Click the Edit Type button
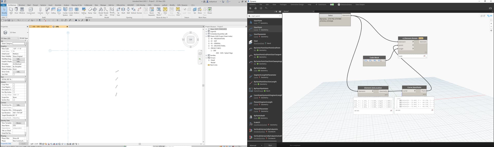This screenshot has height=147, width=494. coord(24,38)
